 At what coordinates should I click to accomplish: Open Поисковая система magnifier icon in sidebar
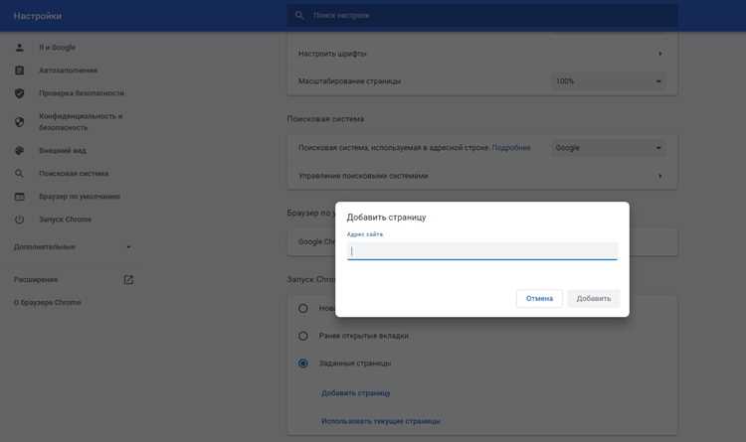[20, 174]
